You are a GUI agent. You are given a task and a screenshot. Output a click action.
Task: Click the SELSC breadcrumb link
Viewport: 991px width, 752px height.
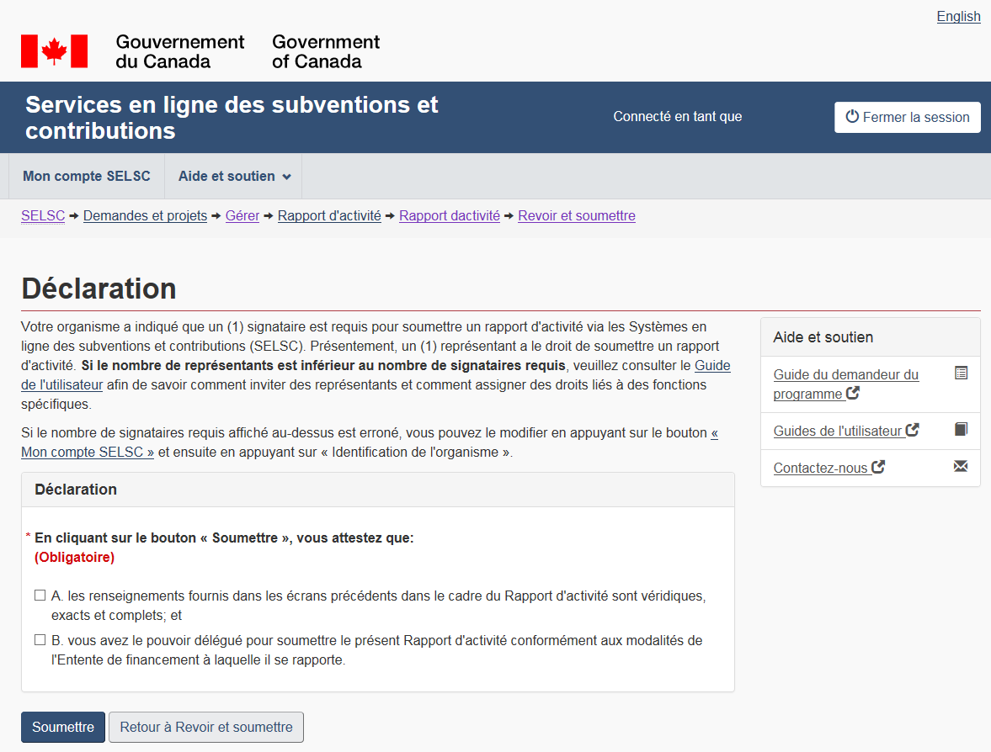point(43,216)
